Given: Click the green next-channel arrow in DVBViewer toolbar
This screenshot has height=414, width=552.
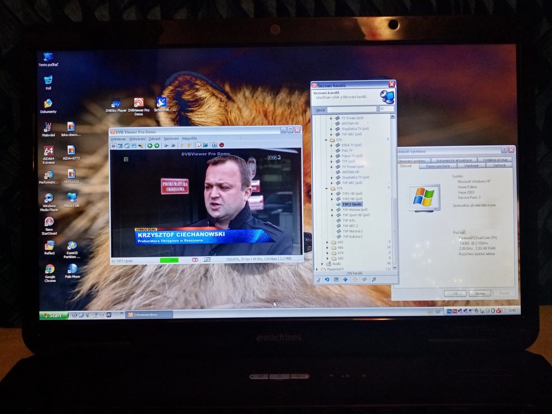Looking at the screenshot, I should [157, 146].
